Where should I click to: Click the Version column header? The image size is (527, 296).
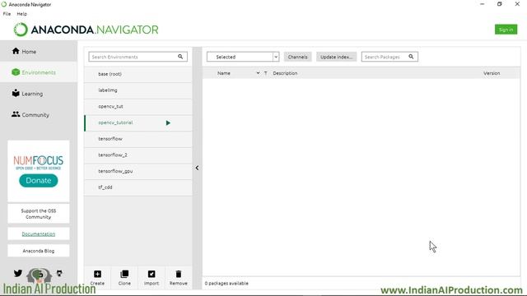(492, 73)
